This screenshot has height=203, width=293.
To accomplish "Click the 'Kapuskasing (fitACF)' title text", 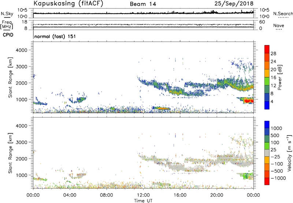I will [x=68, y=3].
